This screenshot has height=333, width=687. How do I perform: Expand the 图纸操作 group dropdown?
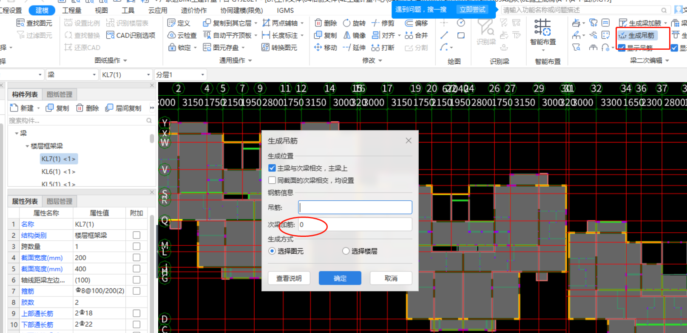(x=125, y=61)
